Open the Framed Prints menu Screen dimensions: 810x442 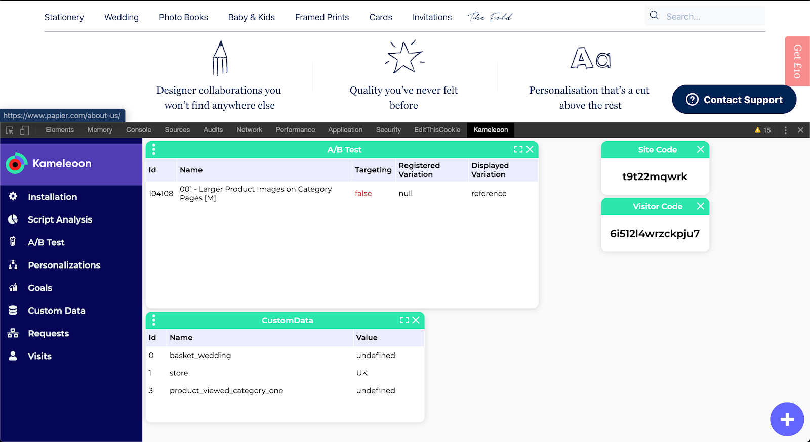tap(322, 17)
